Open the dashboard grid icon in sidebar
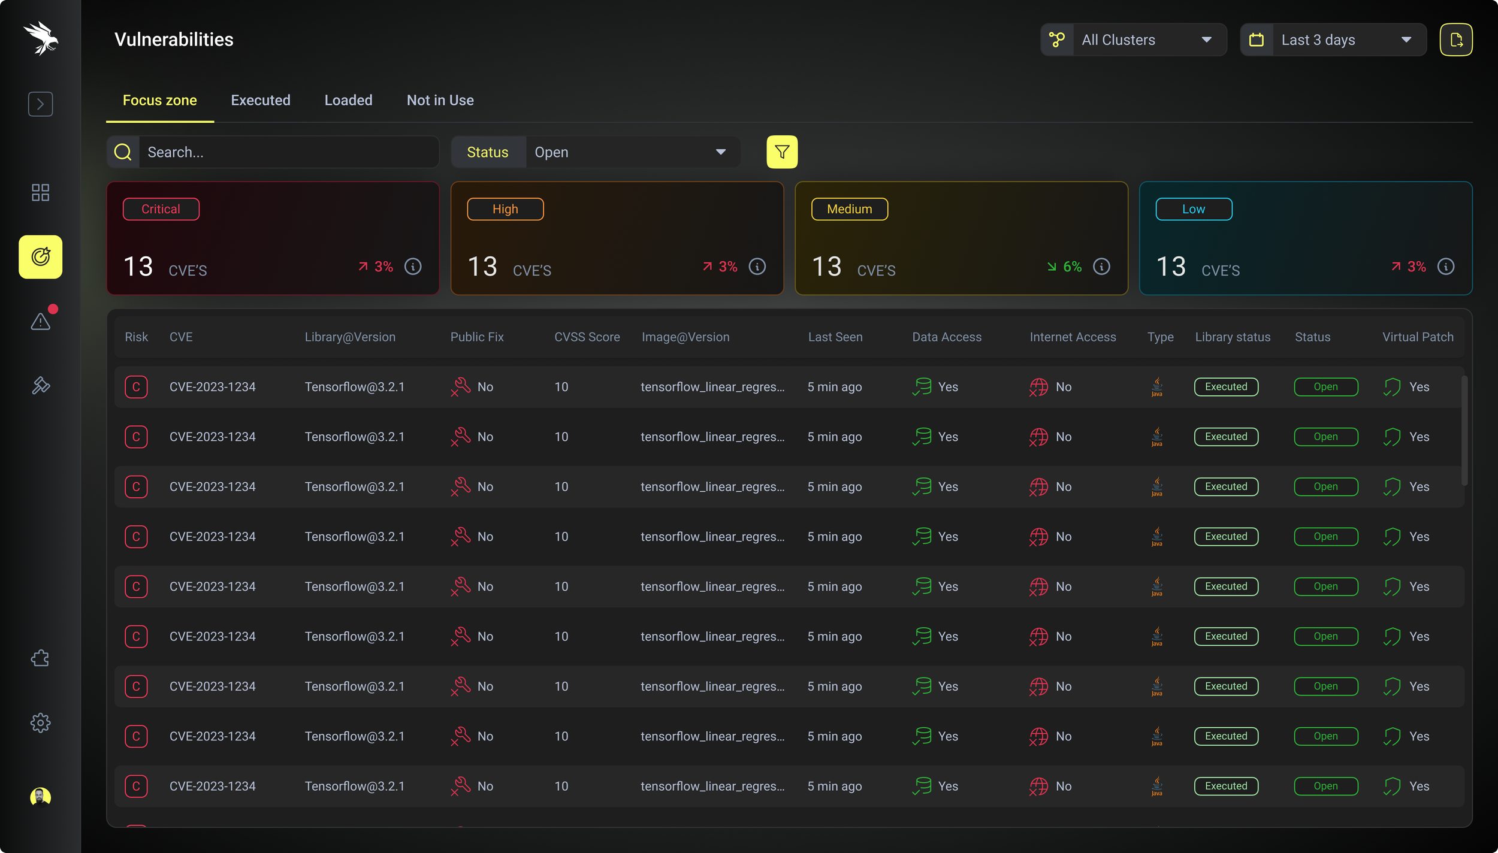Screen dimensions: 1498x853 40,192
